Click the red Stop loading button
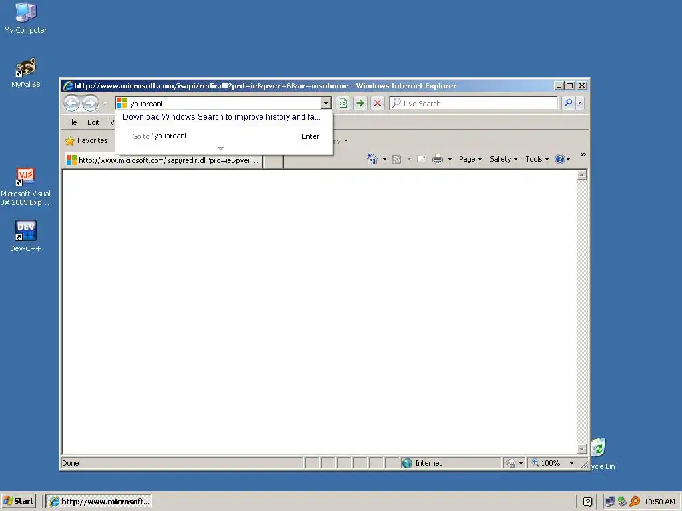 click(378, 103)
